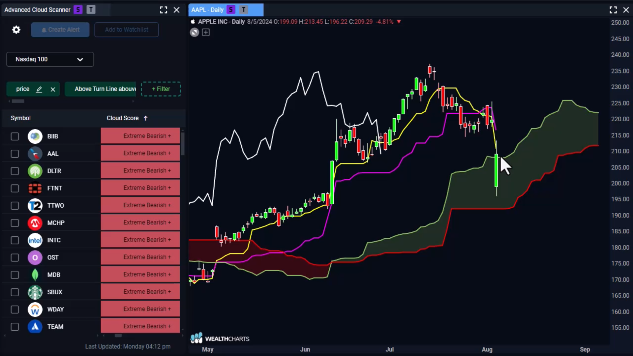Viewport: 633px width, 356px height.
Task: Open scanner settings gear icon
Action: pyautogui.click(x=16, y=30)
